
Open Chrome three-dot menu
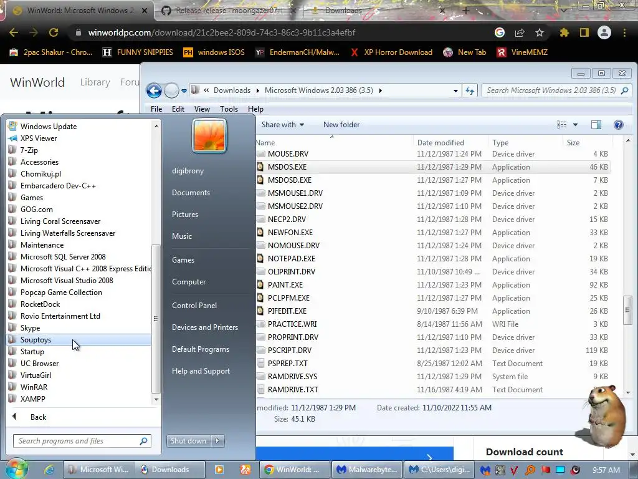pos(624,32)
